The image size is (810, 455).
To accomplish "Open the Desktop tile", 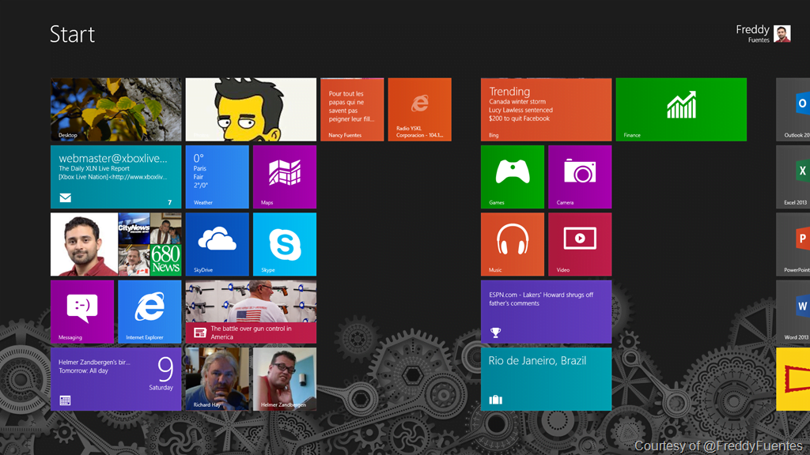I will (115, 109).
